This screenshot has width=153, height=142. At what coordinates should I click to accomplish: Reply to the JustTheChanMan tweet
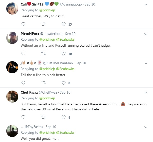pos(23,83)
